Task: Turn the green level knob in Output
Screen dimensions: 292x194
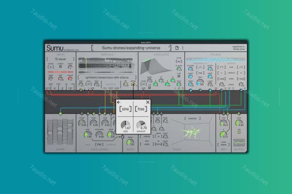Action: [x=239, y=123]
